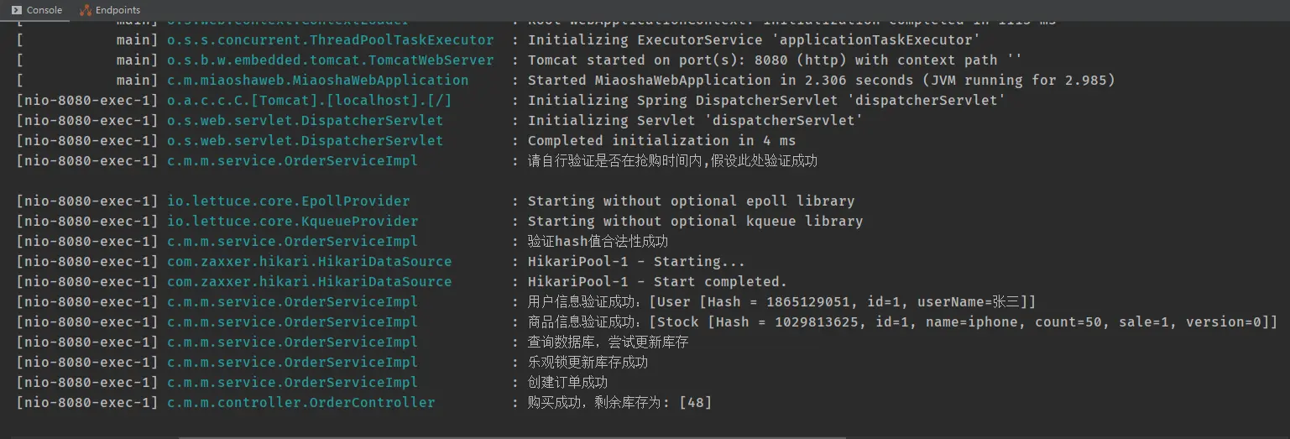This screenshot has width=1290, height=439.
Task: Open the Endpoints tab
Action: (x=118, y=10)
